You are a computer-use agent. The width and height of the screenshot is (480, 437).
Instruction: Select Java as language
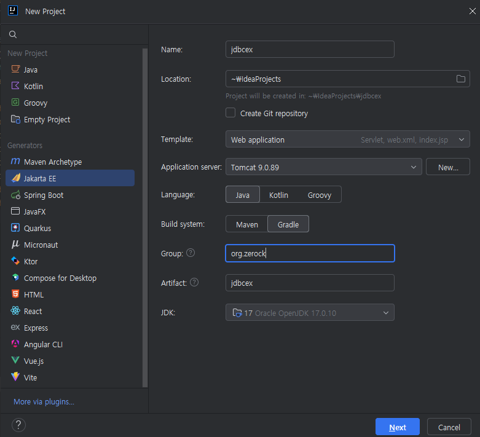pyautogui.click(x=242, y=195)
